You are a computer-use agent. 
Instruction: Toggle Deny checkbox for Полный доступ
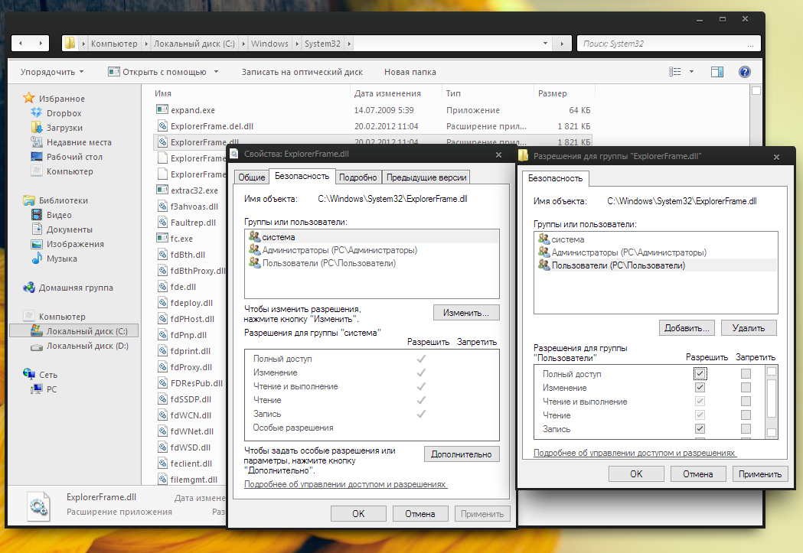point(746,373)
